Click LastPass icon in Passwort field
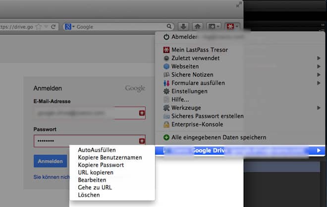 pos(142,141)
